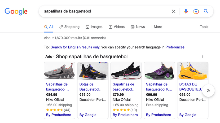Screen dimensions: 220x123
Task: Click Search for English results only
Action: coord(75,47)
